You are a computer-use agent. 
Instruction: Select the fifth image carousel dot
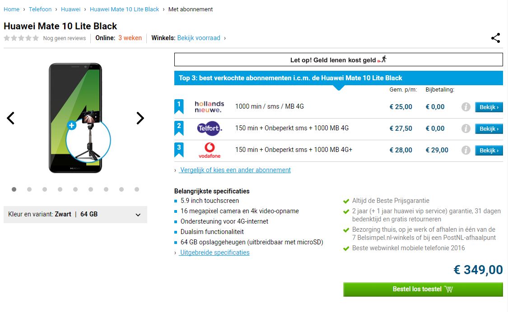(75, 189)
